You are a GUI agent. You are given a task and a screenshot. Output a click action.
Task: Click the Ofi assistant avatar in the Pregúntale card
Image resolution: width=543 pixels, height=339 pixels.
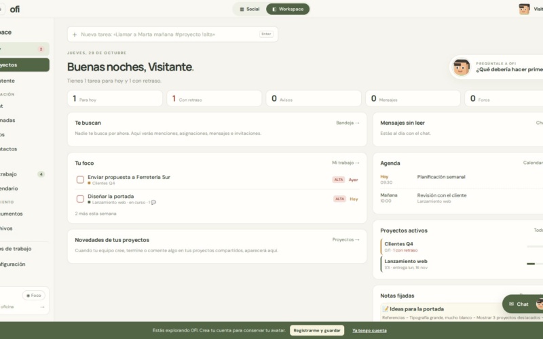(x=462, y=66)
